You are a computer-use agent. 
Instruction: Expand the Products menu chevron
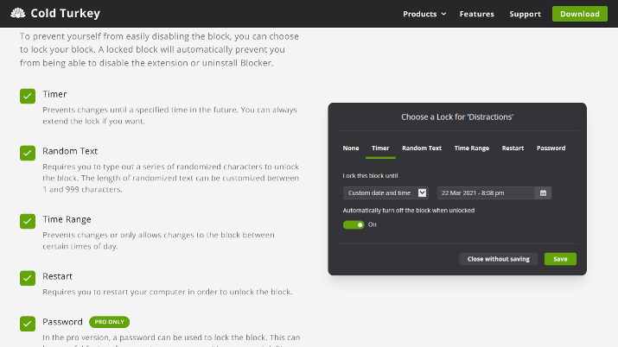pos(443,14)
